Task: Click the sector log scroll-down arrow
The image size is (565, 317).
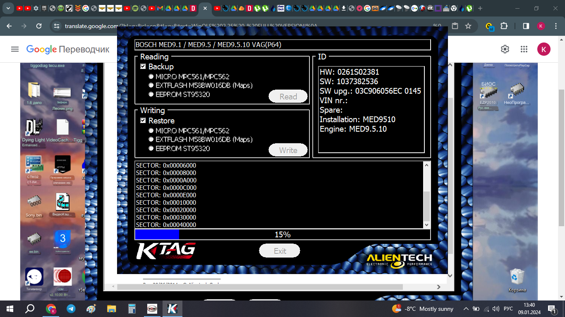Action: coord(427,225)
